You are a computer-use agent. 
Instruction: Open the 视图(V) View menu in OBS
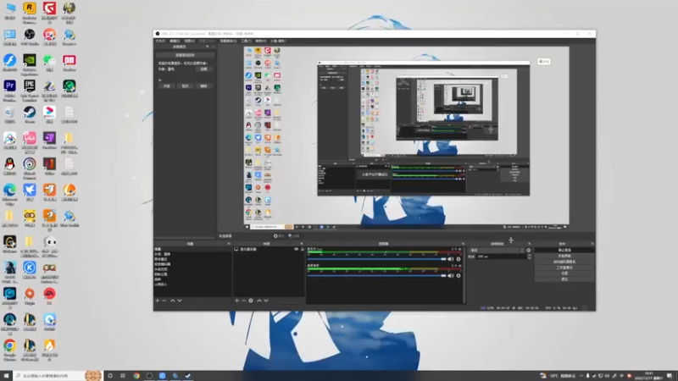point(189,41)
